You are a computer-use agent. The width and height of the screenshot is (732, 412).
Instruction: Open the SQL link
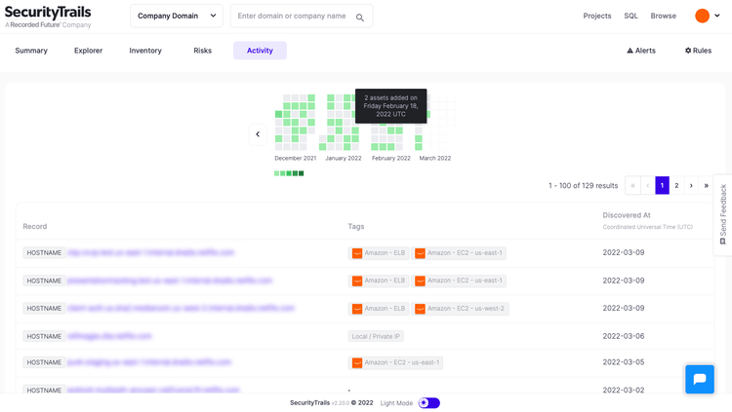[630, 16]
